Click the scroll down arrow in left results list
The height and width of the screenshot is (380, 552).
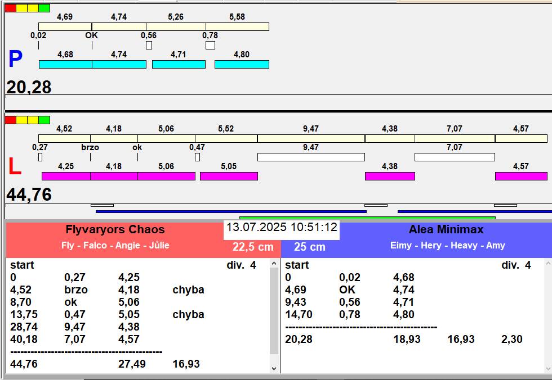[274, 368]
